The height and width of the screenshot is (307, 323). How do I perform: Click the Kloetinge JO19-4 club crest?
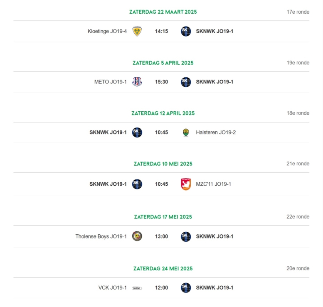pos(137,31)
